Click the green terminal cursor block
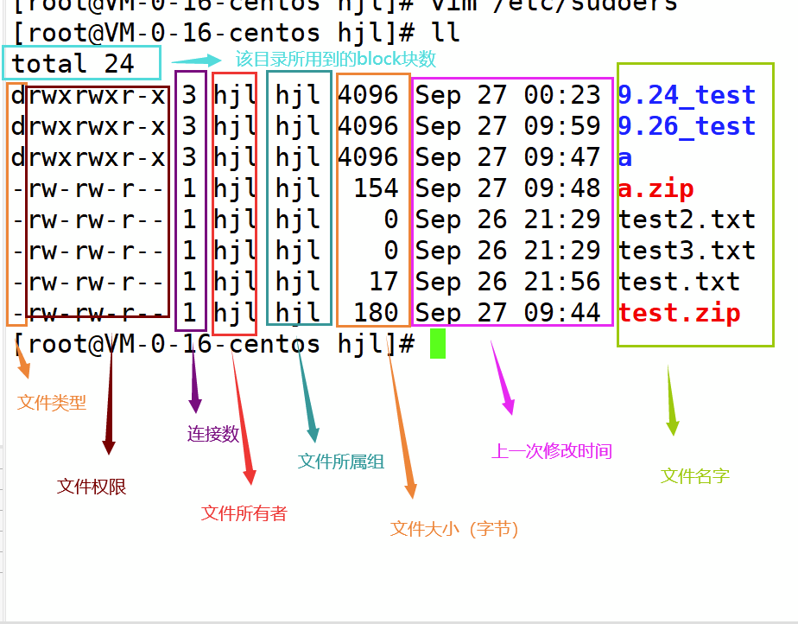This screenshot has height=624, width=798. (438, 343)
